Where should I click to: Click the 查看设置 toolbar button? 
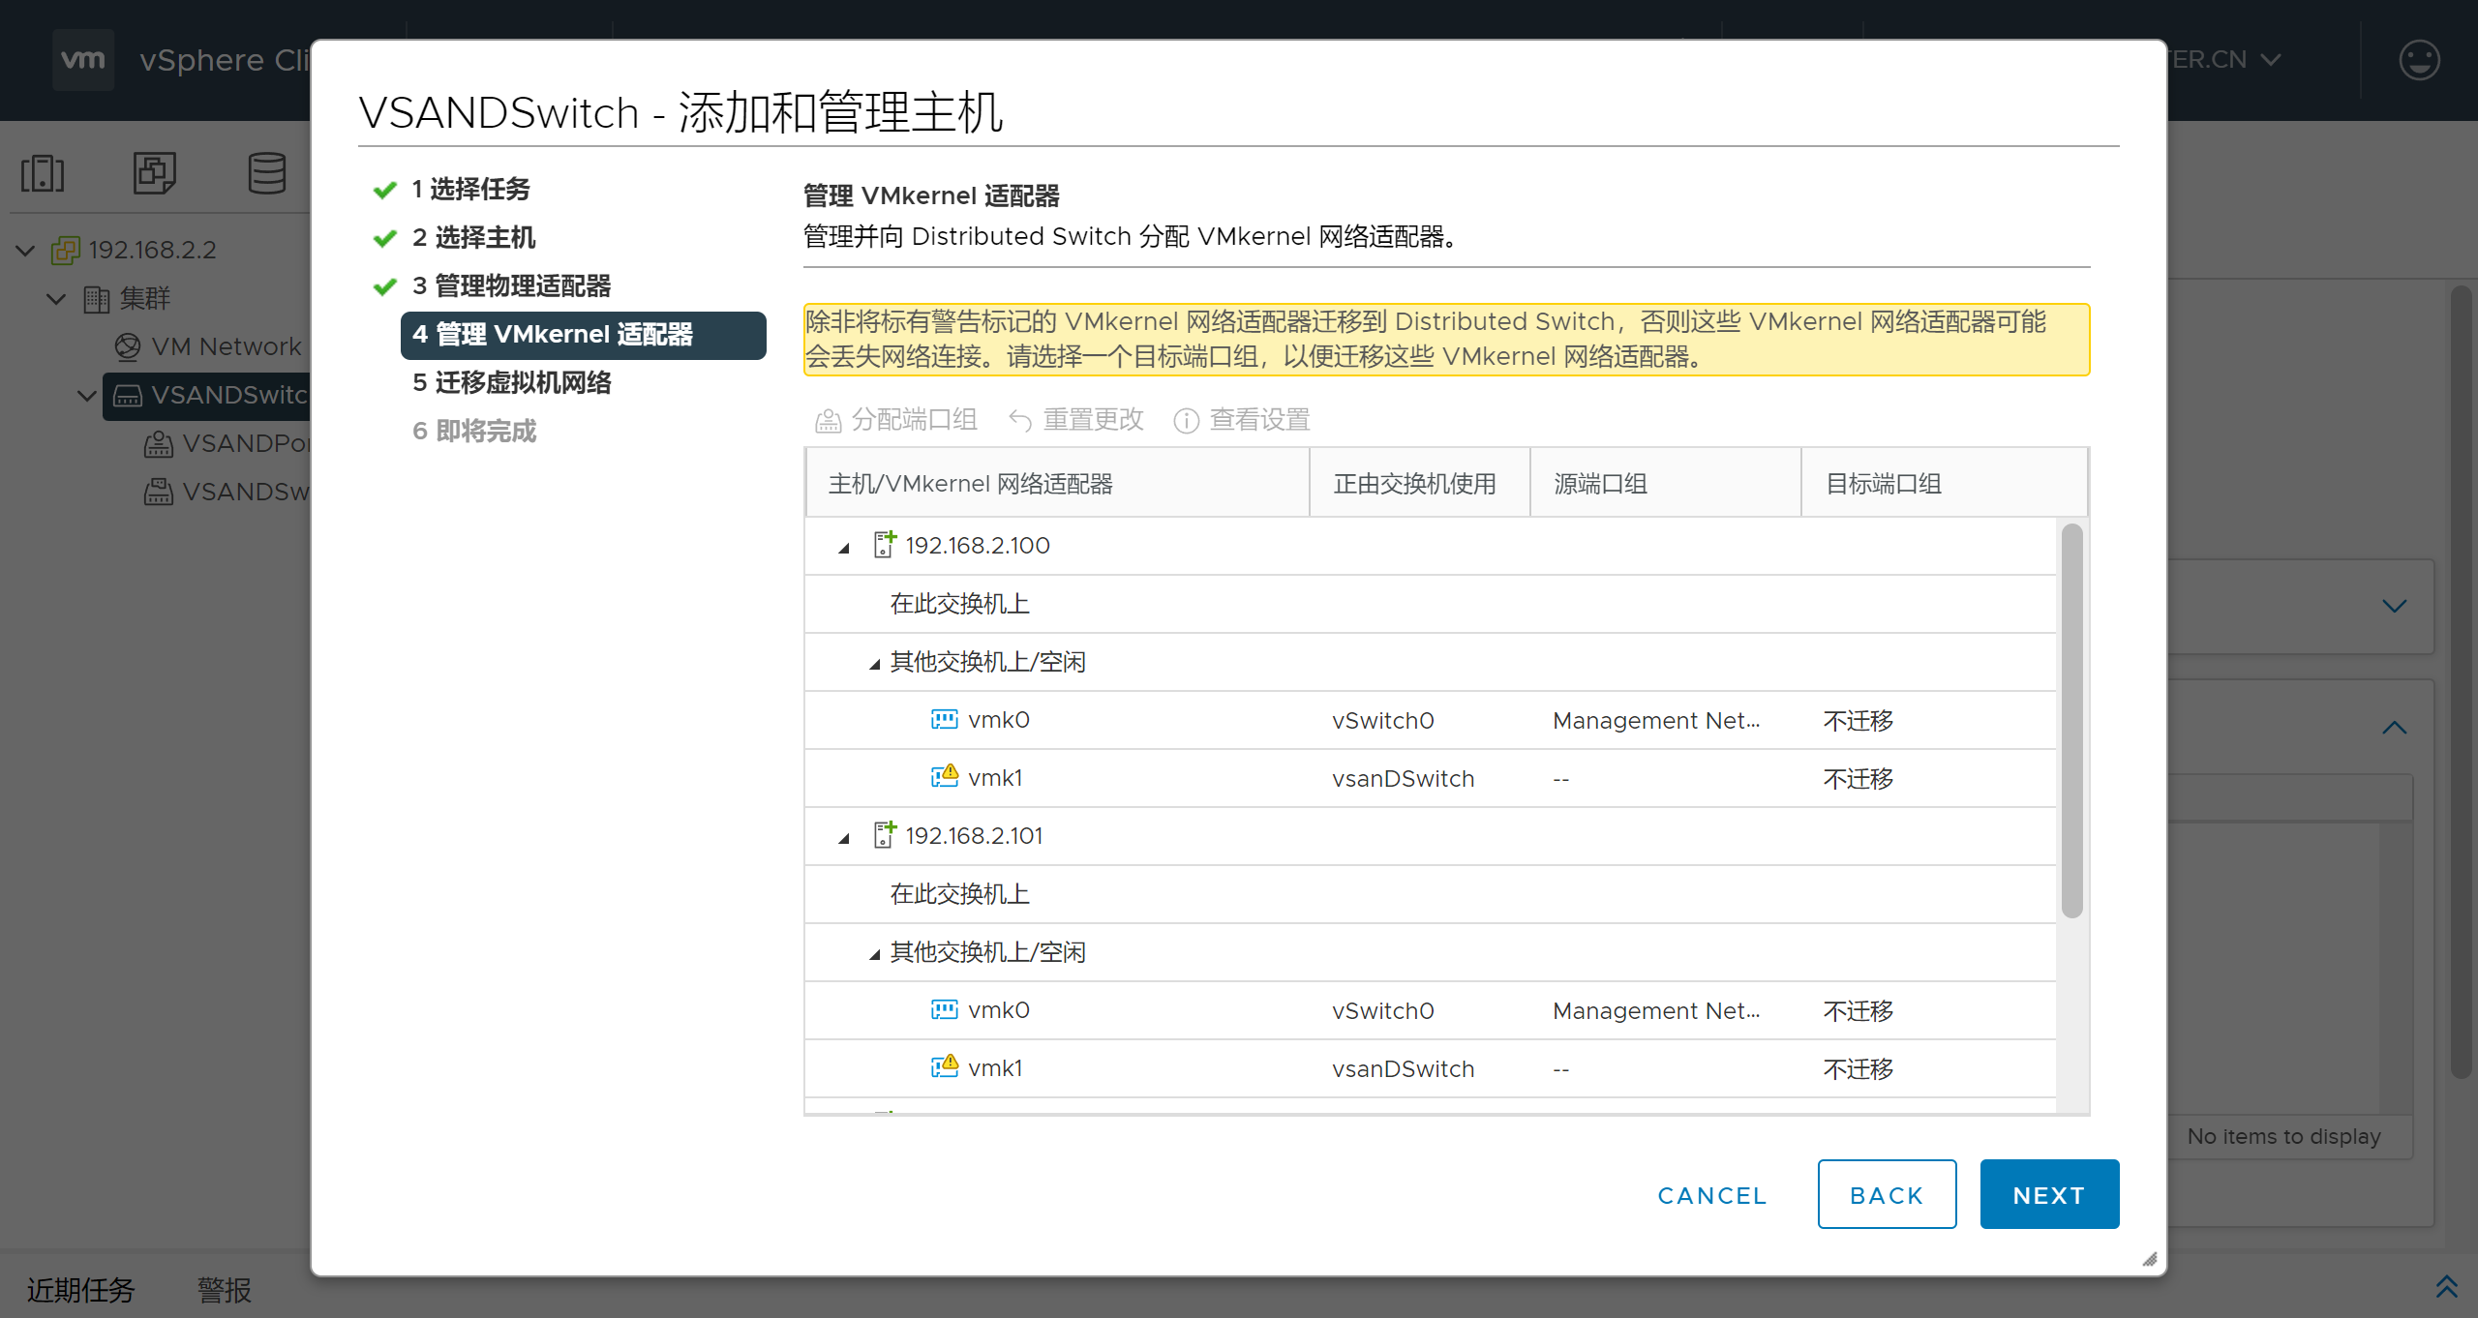point(1242,420)
